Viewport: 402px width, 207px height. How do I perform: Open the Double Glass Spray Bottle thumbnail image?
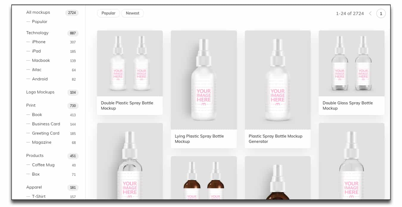(351, 63)
